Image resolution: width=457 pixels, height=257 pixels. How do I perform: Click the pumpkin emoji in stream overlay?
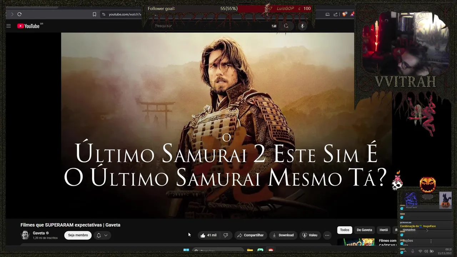[428, 185]
